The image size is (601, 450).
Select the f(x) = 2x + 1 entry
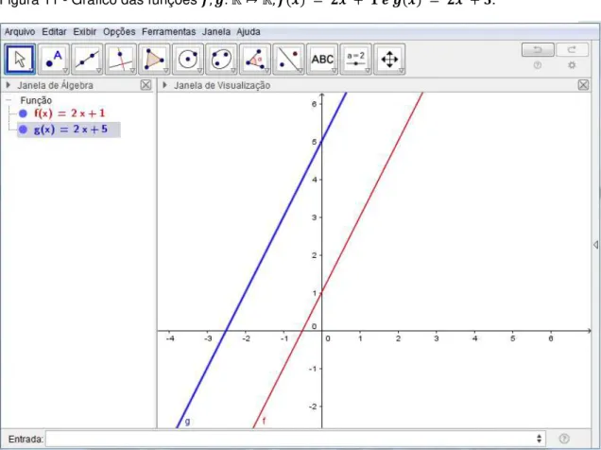[x=69, y=113]
